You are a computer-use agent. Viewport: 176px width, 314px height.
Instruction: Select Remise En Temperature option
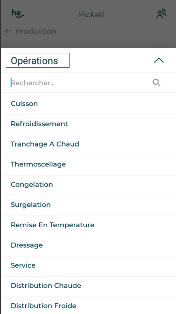coord(52,225)
